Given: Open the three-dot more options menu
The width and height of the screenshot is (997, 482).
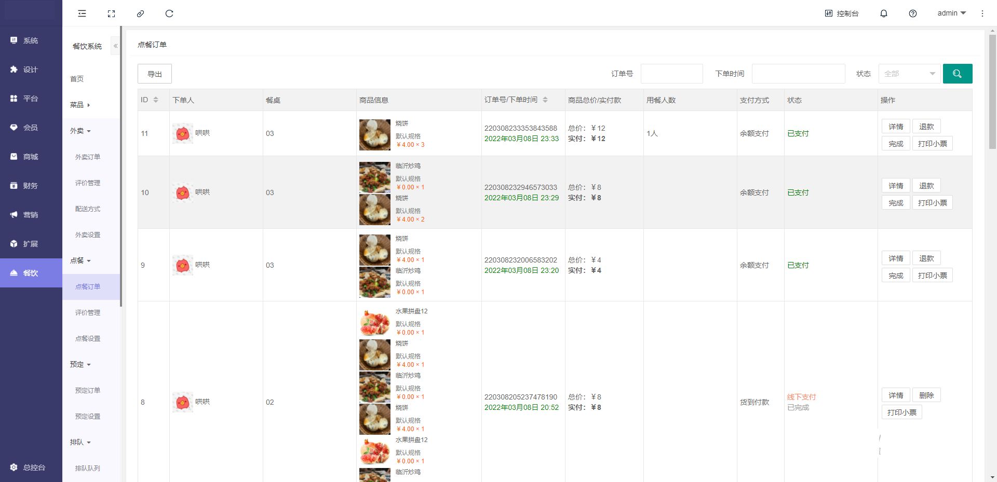Looking at the screenshot, I should [x=982, y=13].
